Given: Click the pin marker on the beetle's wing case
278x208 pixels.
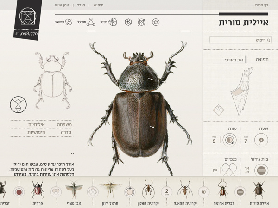Looking at the screenshot, I should point(152,127).
